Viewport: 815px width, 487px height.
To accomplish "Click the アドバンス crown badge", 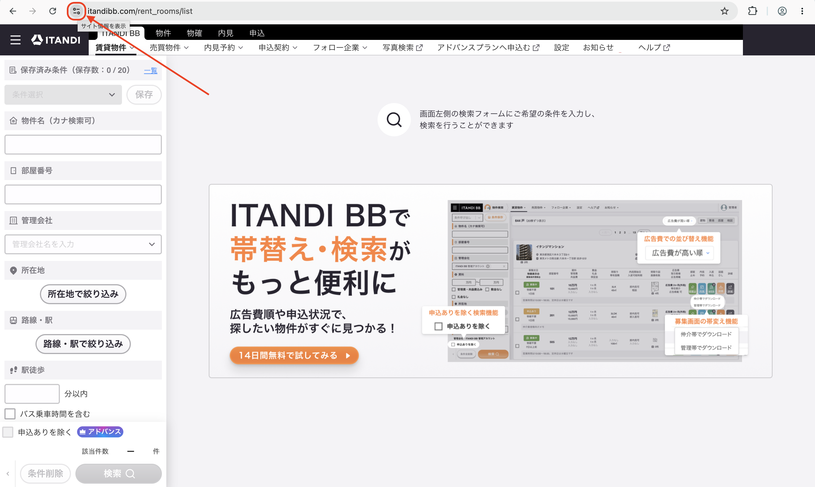I will [x=100, y=432].
